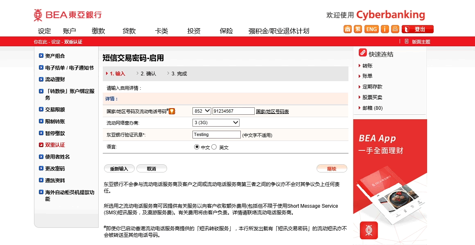Viewport: 475px width, 245px height.
Task: Select the 中文 language radio button
Action: 197,147
